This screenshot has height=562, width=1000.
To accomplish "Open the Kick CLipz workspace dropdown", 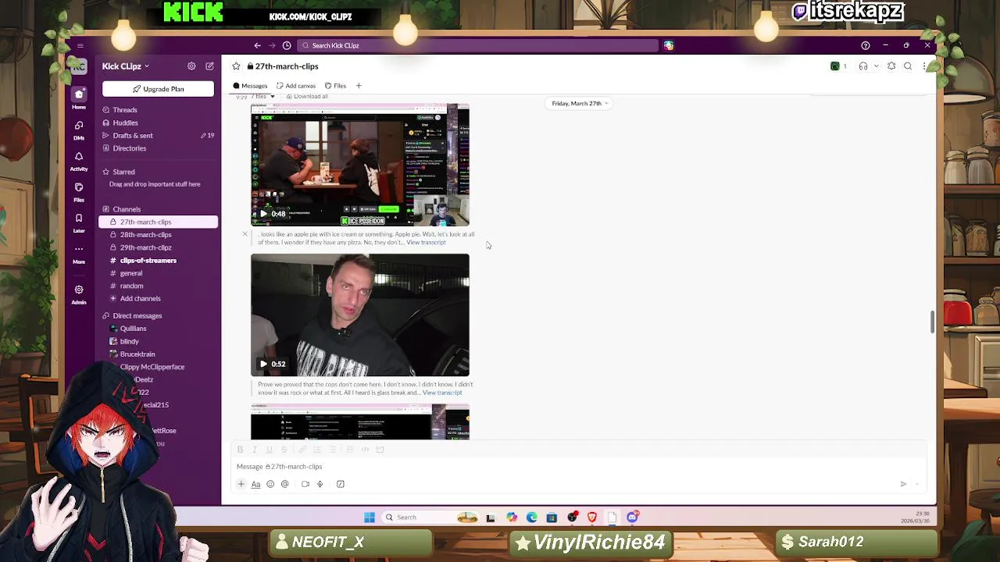I will pyautogui.click(x=125, y=66).
